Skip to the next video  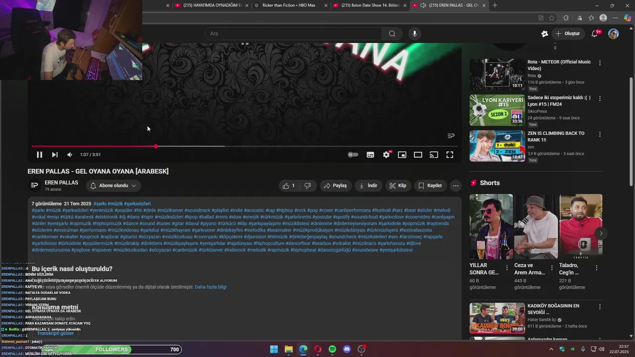click(55, 155)
